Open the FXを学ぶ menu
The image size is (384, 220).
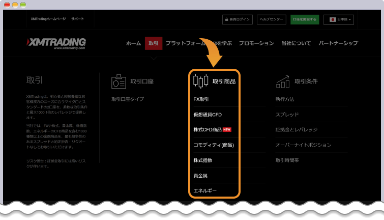[x=222, y=43]
